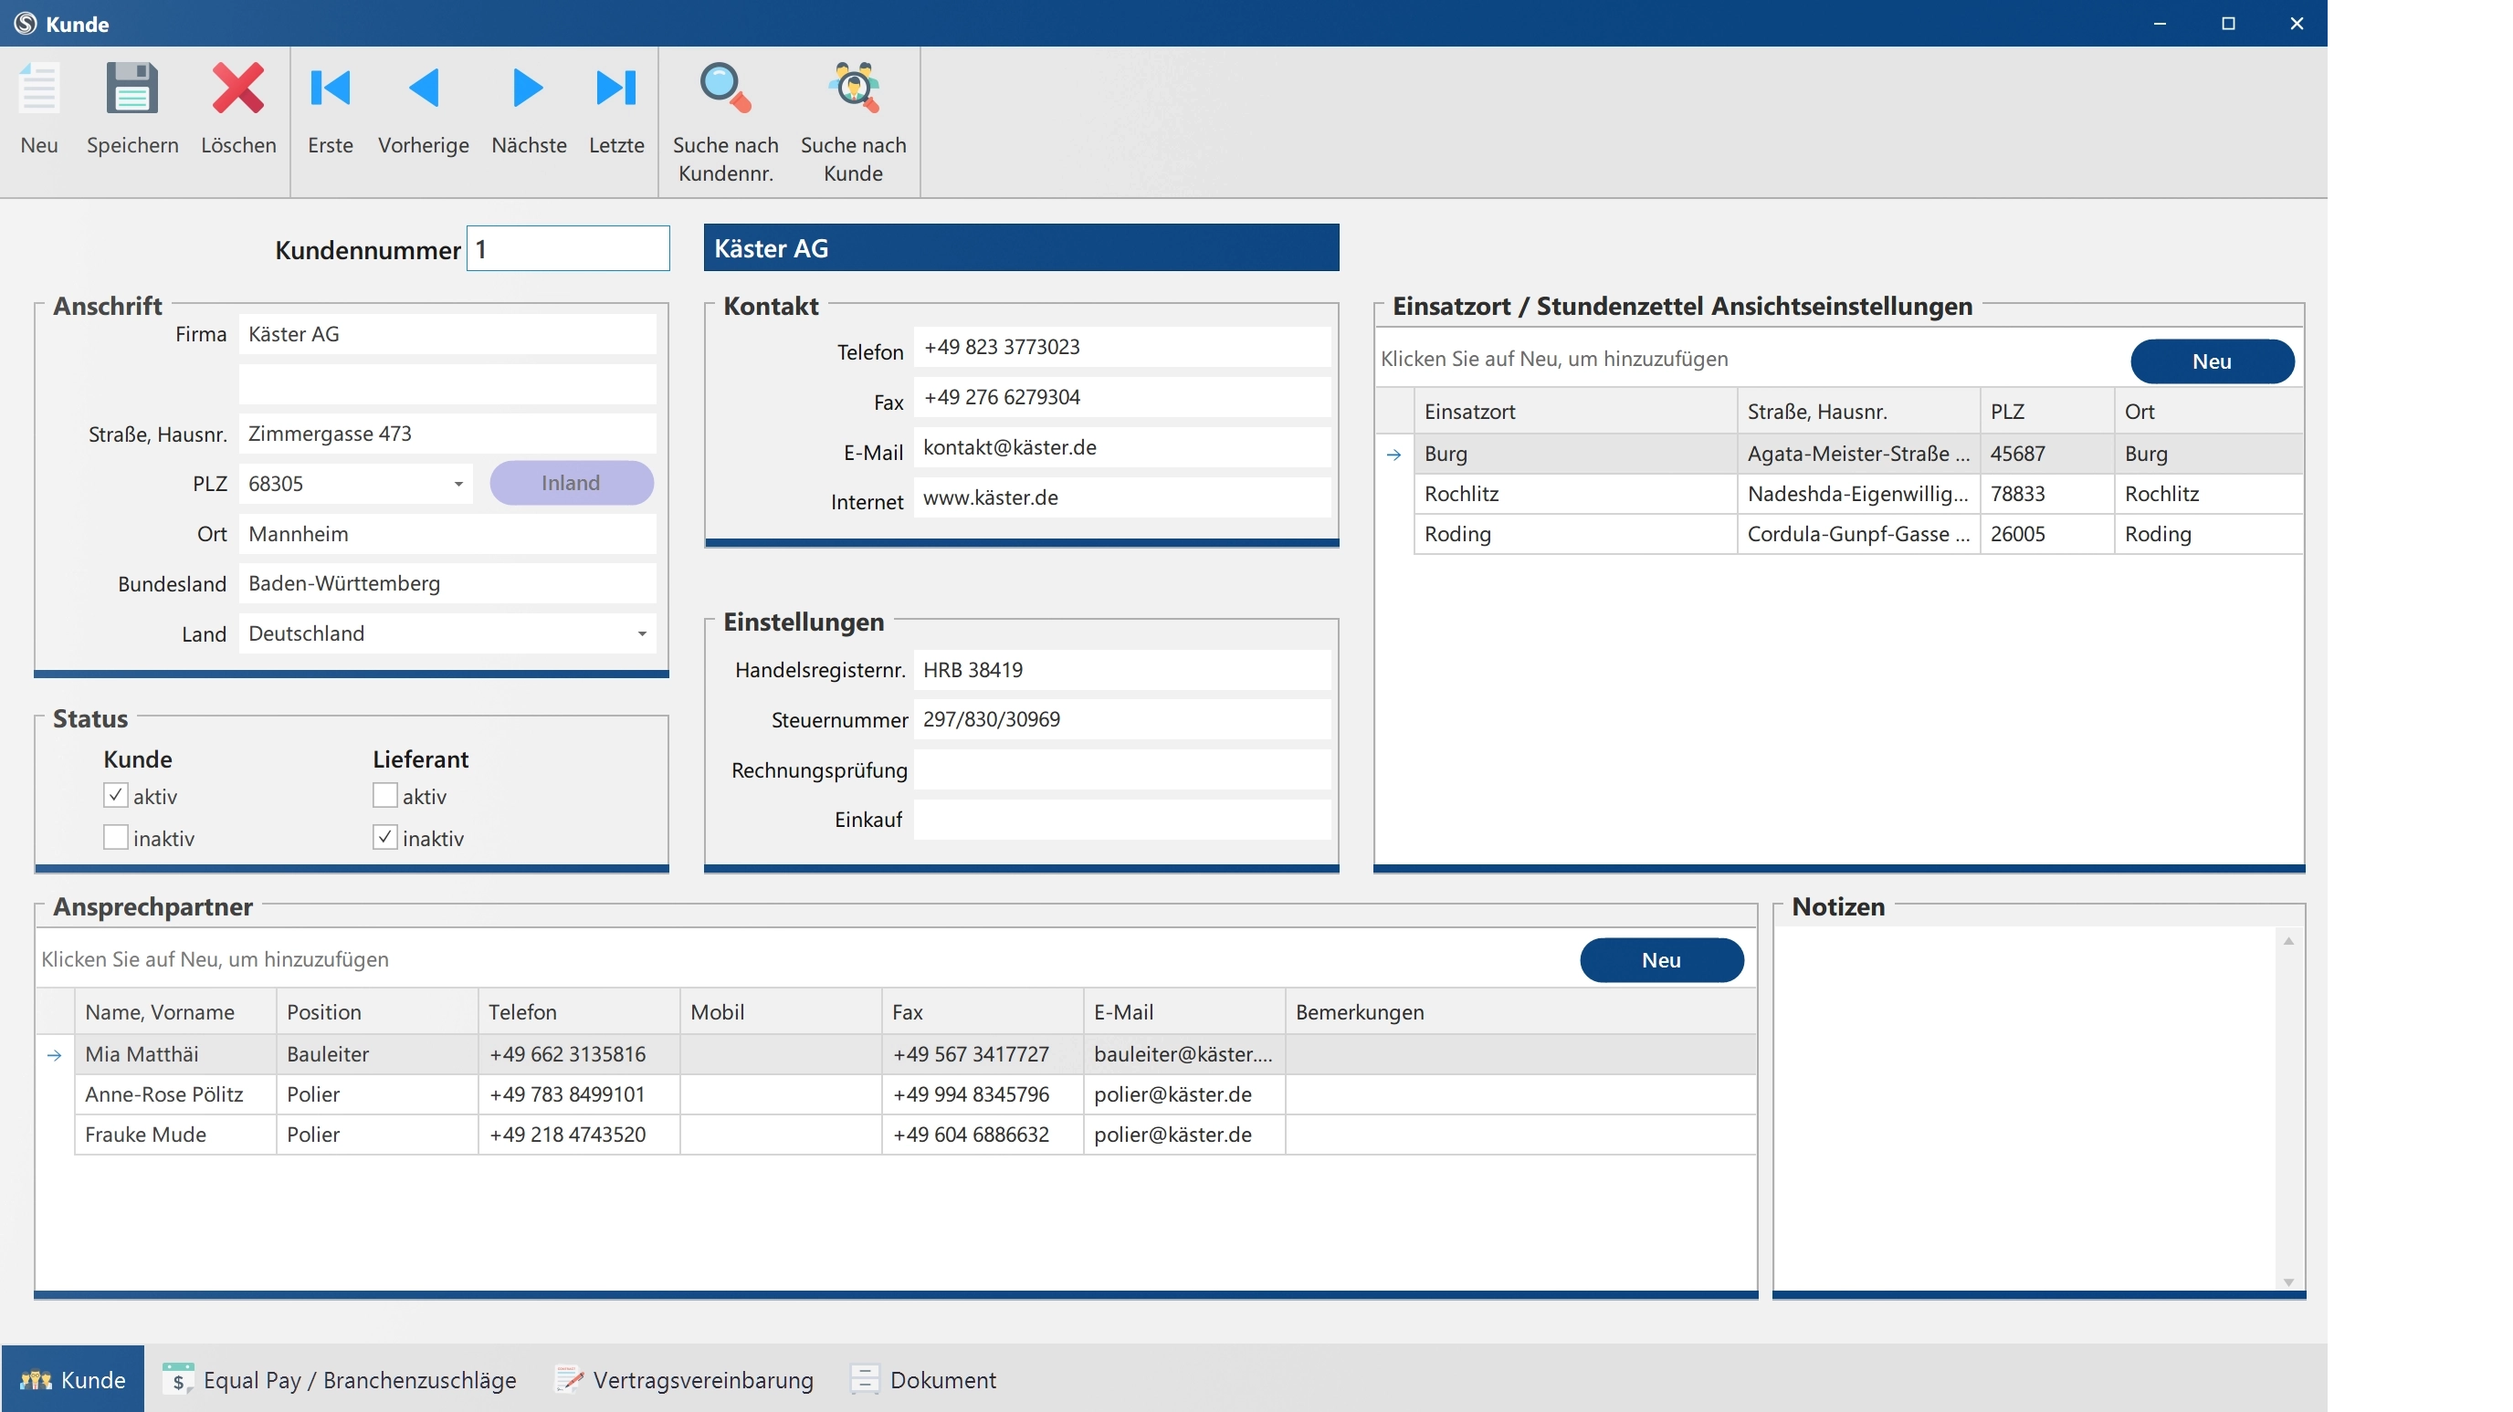Image resolution: width=2513 pixels, height=1412 pixels.
Task: Advance to the next record (Nächste)
Action: (528, 89)
